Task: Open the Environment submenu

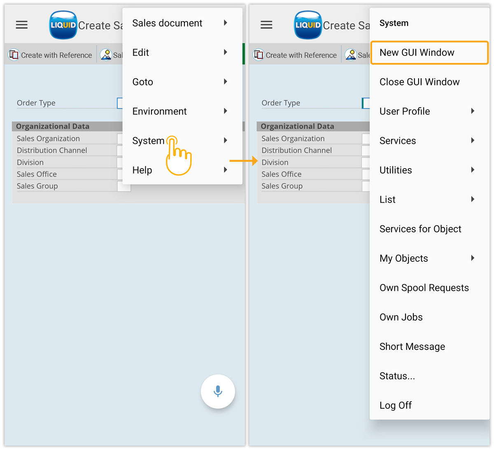Action: [x=182, y=111]
